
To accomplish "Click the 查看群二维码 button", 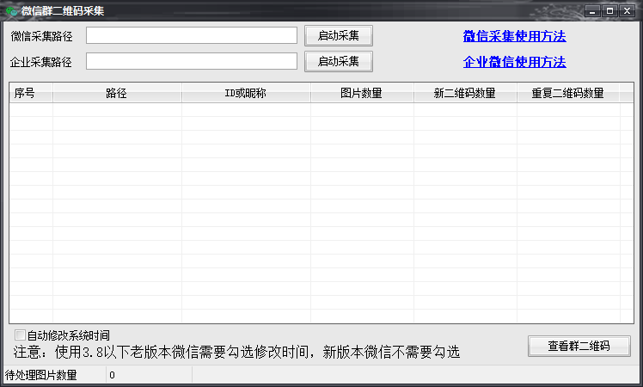I will point(579,346).
